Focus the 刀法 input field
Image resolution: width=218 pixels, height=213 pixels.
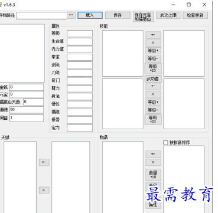[80, 73]
